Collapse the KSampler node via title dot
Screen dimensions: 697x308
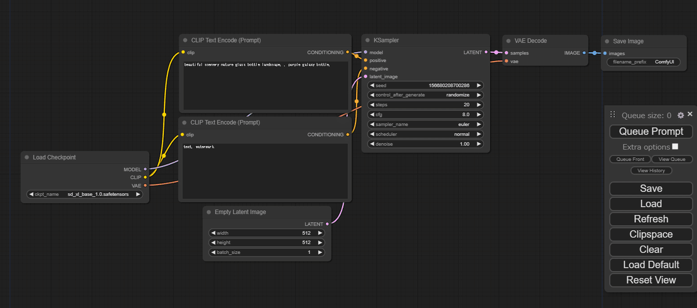pos(368,41)
